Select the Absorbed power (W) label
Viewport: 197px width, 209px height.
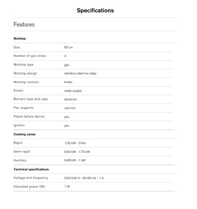pos(29,187)
